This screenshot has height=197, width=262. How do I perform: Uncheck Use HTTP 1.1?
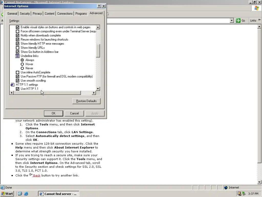18,89
